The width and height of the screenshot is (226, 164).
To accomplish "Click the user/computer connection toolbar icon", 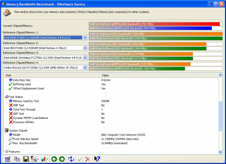I will coord(33,159).
